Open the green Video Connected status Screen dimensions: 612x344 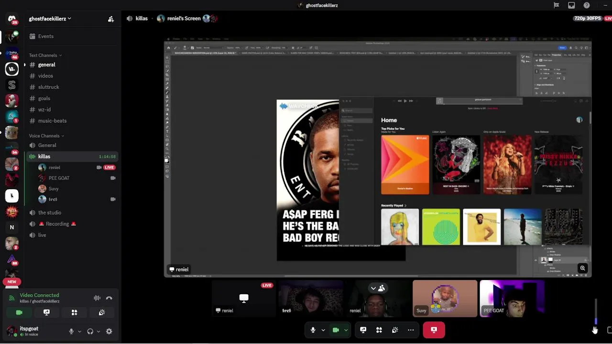point(39,295)
